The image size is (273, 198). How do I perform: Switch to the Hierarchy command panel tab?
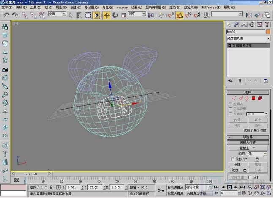pos(244,25)
